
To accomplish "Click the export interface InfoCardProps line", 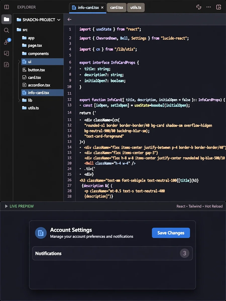I will pyautogui.click(x=109, y=62).
